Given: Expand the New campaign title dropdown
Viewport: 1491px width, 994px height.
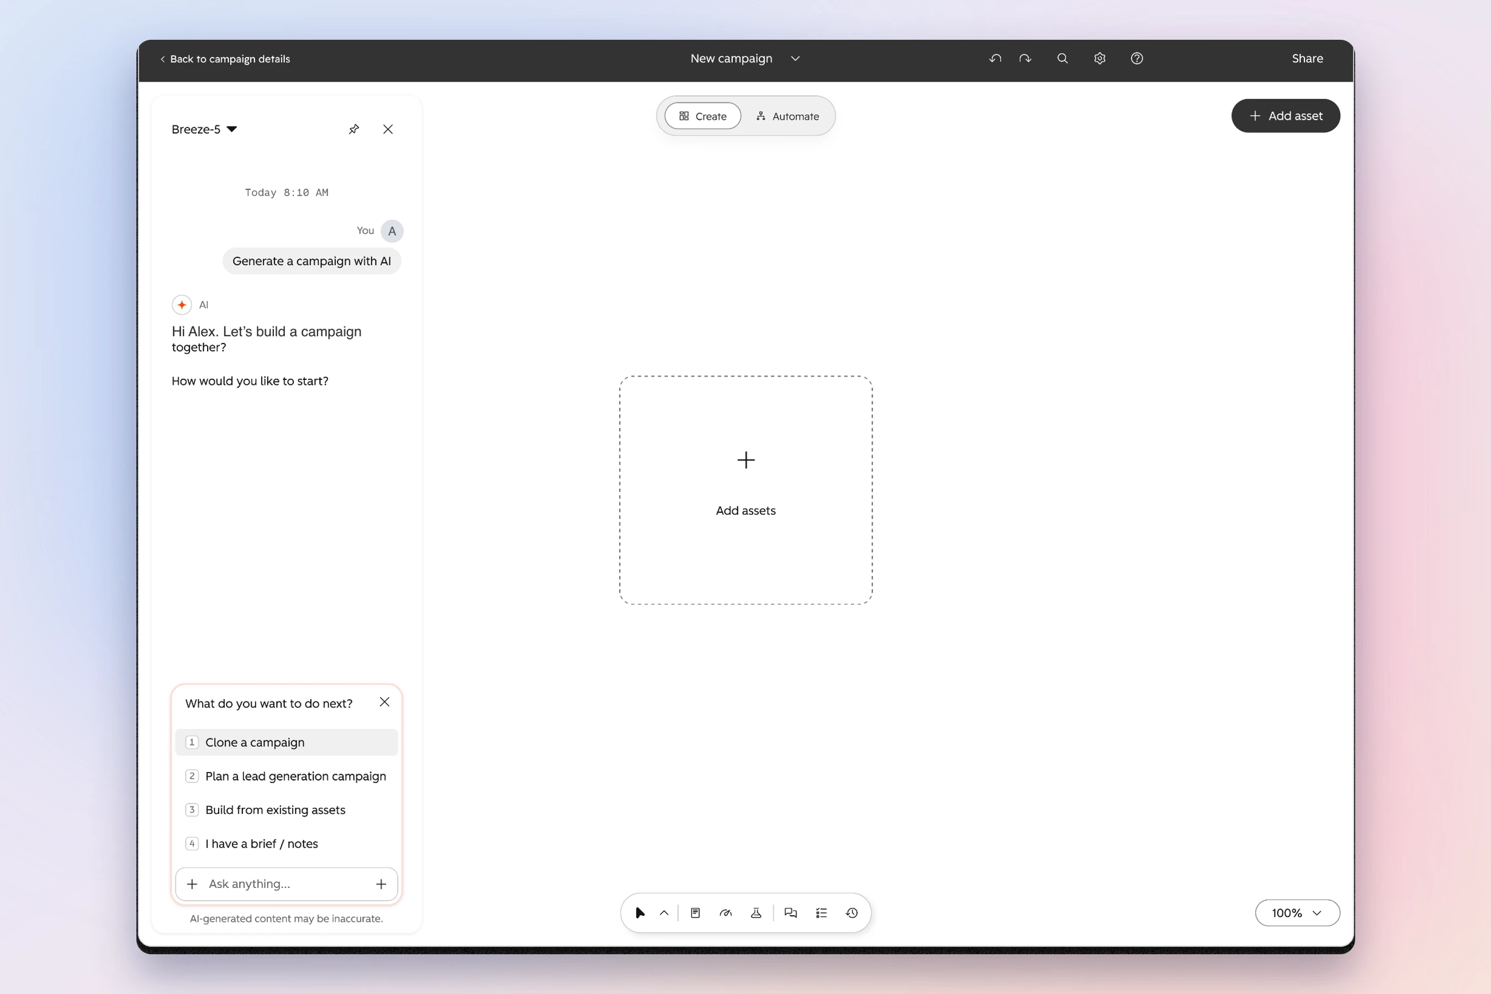Looking at the screenshot, I should 796,59.
